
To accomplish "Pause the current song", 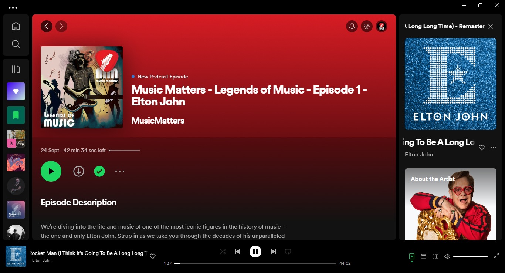I will coord(255,252).
